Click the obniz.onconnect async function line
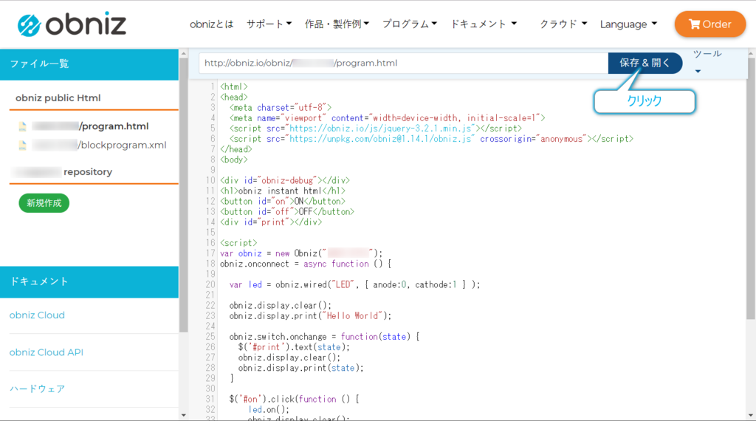 (x=306, y=264)
